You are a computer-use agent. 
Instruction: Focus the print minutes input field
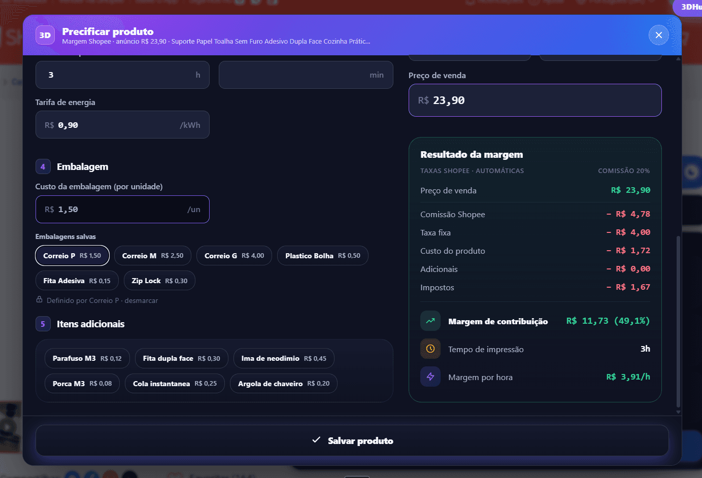pyautogui.click(x=306, y=75)
